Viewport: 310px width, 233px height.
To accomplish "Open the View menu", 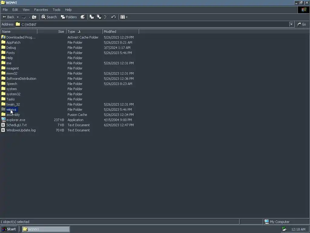I will click(x=26, y=10).
